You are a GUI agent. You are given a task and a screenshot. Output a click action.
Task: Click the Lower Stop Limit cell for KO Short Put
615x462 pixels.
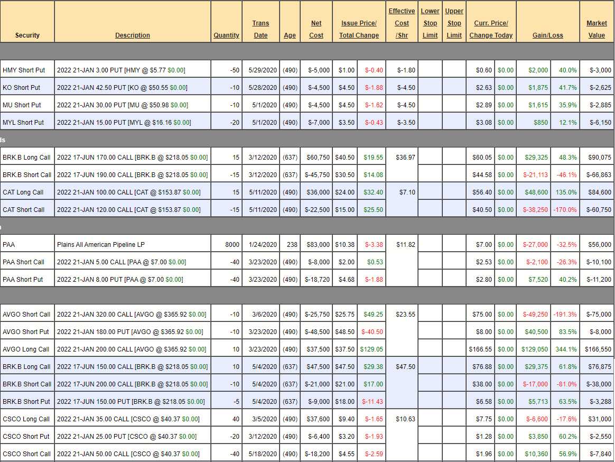pyautogui.click(x=430, y=88)
